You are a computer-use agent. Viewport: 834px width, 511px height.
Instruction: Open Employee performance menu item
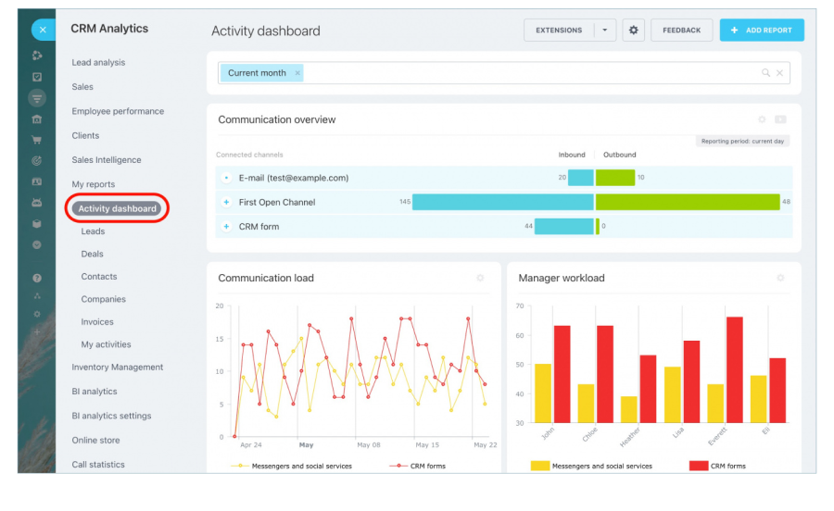(118, 111)
